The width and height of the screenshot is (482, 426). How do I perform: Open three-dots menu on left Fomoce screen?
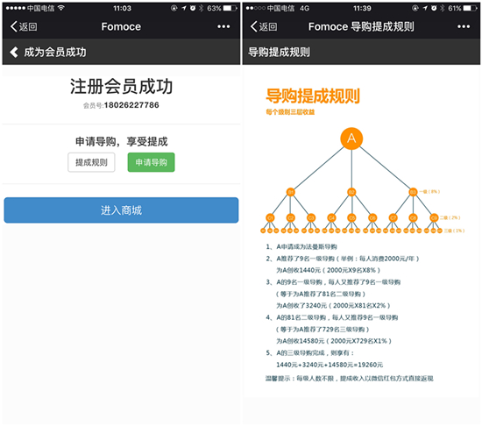[223, 27]
